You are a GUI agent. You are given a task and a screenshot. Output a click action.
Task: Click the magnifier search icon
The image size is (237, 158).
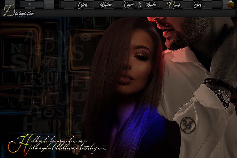(x=40, y=4)
